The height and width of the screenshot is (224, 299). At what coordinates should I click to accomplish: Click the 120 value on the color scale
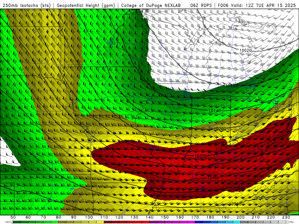tap(119, 217)
